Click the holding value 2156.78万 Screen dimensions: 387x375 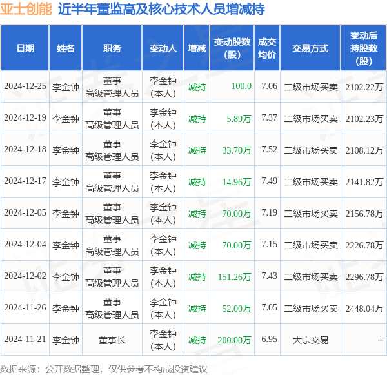(364, 214)
